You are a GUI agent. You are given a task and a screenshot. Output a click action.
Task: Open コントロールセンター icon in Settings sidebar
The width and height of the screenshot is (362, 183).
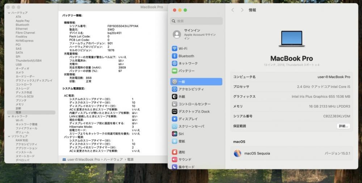tap(174, 104)
